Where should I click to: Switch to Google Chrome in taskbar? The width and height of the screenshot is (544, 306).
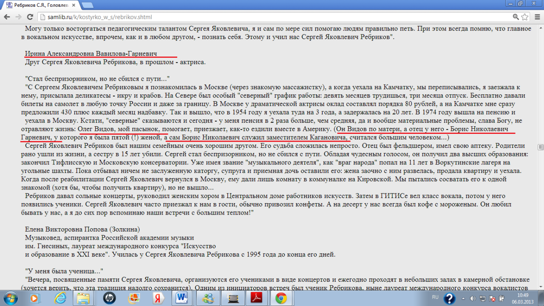point(281,298)
